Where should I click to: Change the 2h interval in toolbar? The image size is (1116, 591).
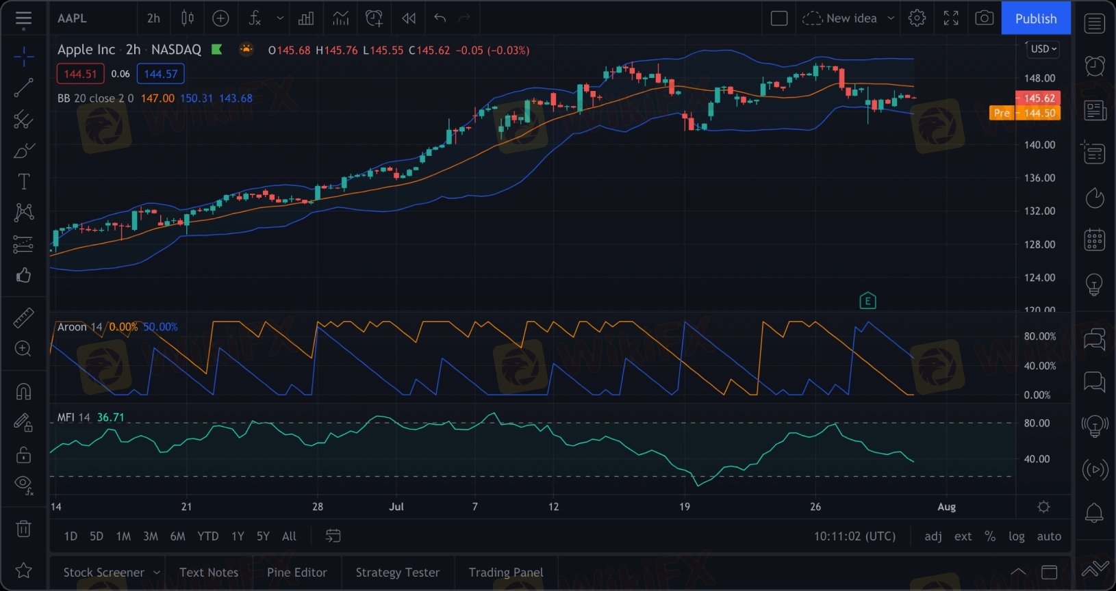click(x=153, y=18)
